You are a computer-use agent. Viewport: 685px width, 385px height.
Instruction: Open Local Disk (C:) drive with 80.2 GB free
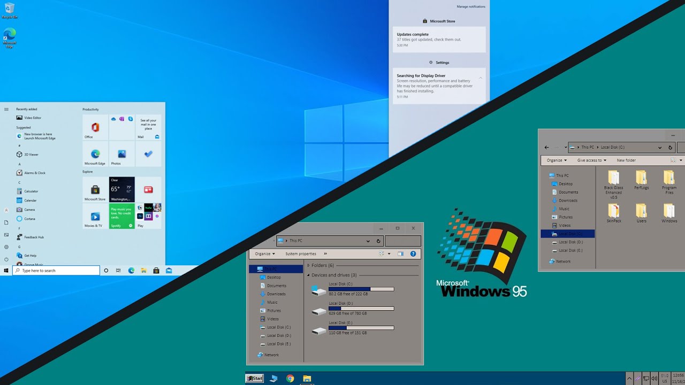[x=353, y=289]
